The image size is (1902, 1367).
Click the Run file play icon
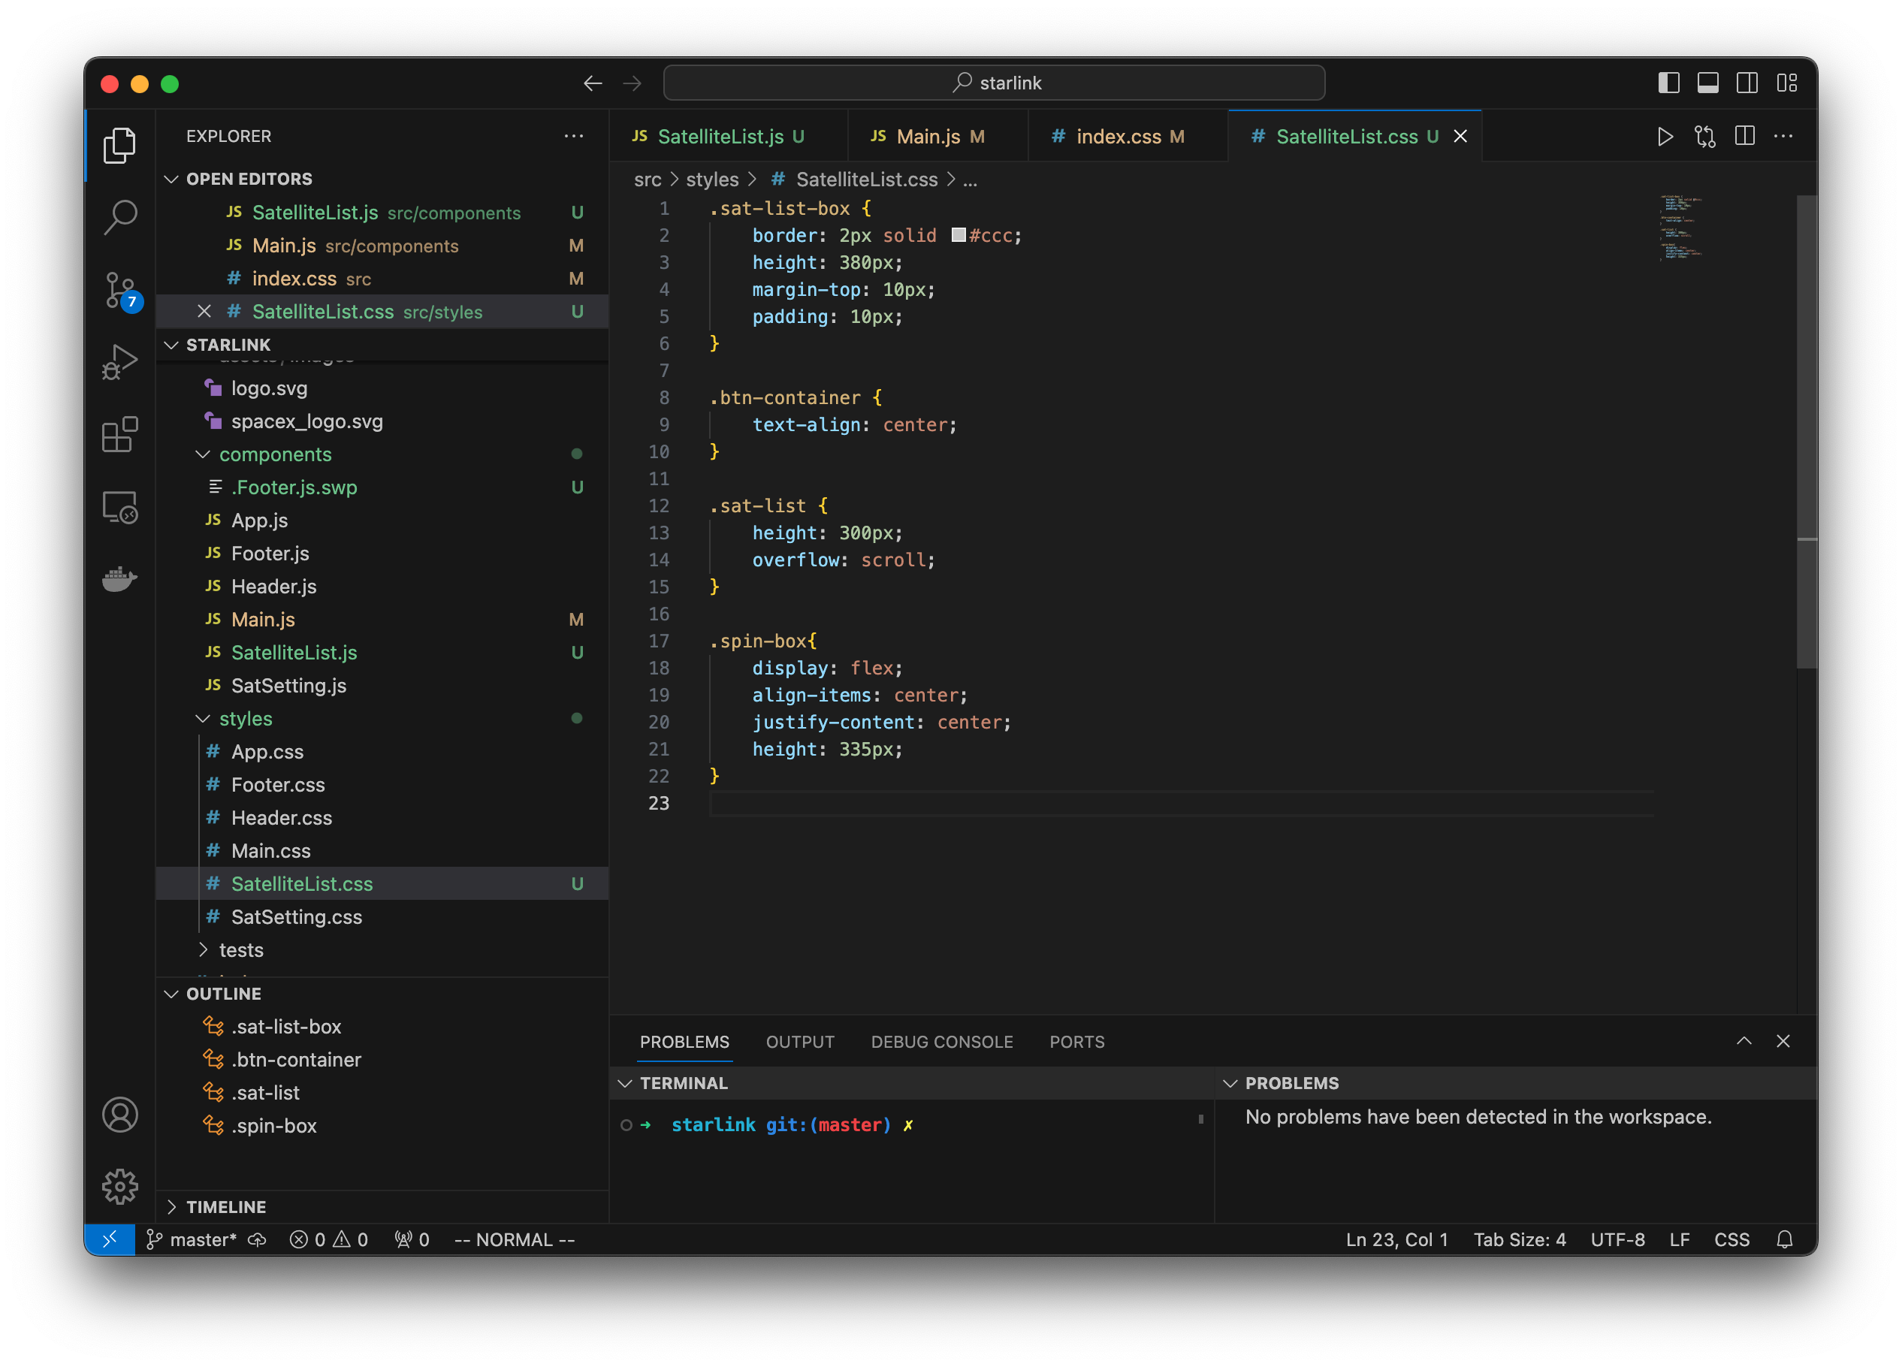coord(1665,137)
